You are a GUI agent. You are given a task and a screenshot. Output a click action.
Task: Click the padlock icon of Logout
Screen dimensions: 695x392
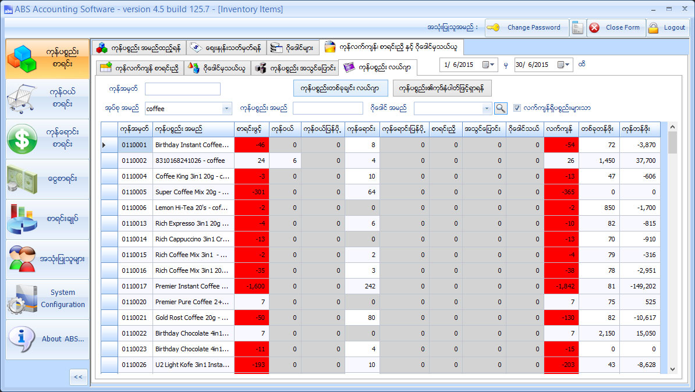653,27
